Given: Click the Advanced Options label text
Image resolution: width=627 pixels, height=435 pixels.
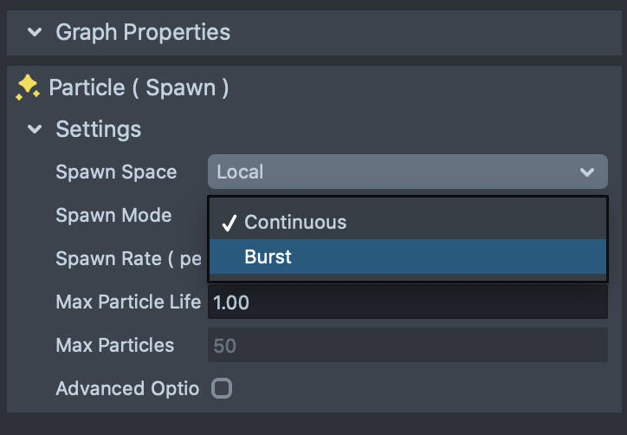Looking at the screenshot, I should coord(127,388).
